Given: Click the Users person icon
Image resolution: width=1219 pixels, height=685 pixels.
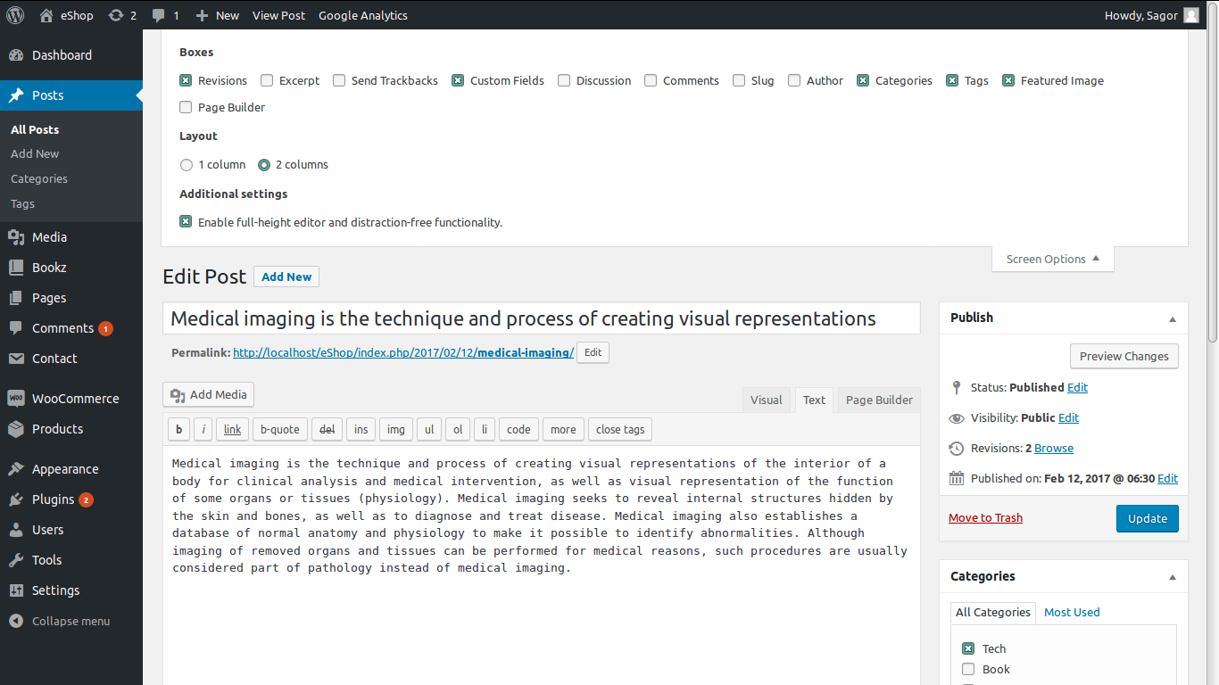Looking at the screenshot, I should 16,530.
